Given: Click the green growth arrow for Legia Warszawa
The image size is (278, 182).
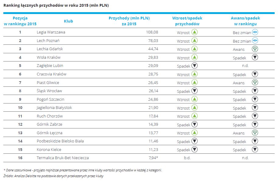Looking at the screenshot, I should (195, 32).
